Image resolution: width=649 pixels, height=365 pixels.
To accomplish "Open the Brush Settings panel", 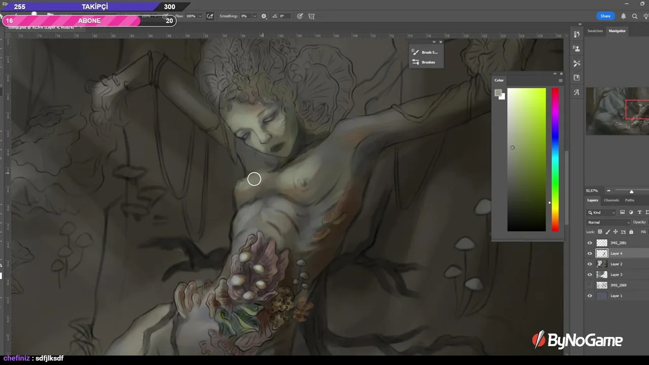I will point(426,52).
